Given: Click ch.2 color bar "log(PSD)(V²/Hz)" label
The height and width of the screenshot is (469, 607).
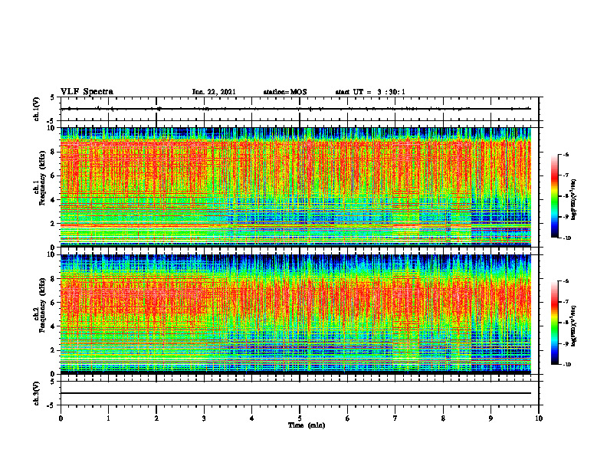Looking at the screenshot, I should (x=574, y=326).
